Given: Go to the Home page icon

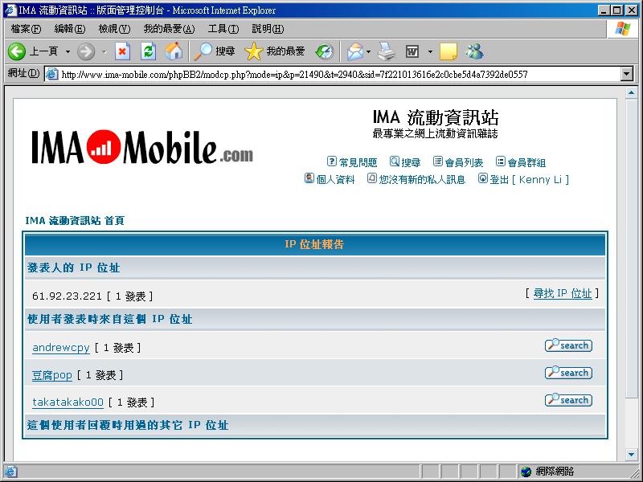Looking at the screenshot, I should click(x=174, y=51).
